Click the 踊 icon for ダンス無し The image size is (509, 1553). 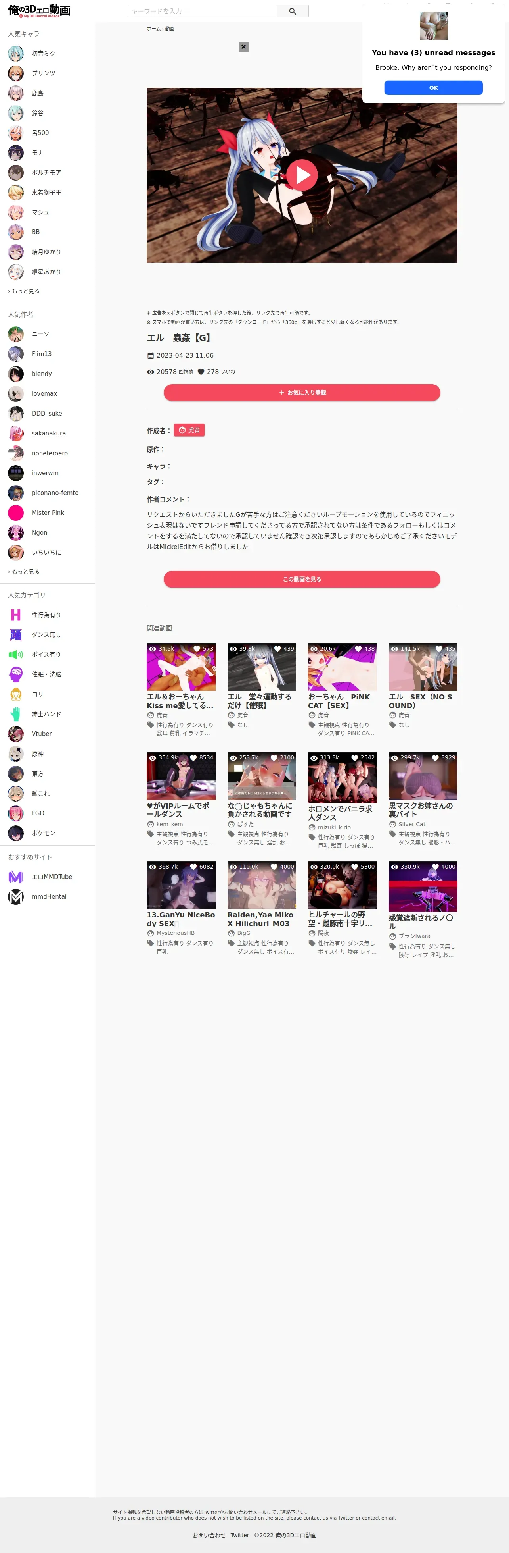[16, 635]
